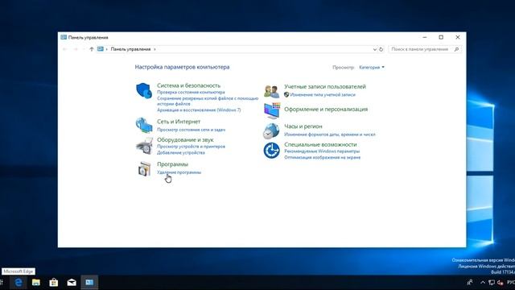Open Сохранение резервных копий файлов link
This screenshot has width=515, height=290.
(x=208, y=101)
